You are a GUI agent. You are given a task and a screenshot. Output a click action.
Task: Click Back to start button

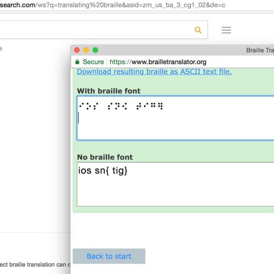coord(109,256)
